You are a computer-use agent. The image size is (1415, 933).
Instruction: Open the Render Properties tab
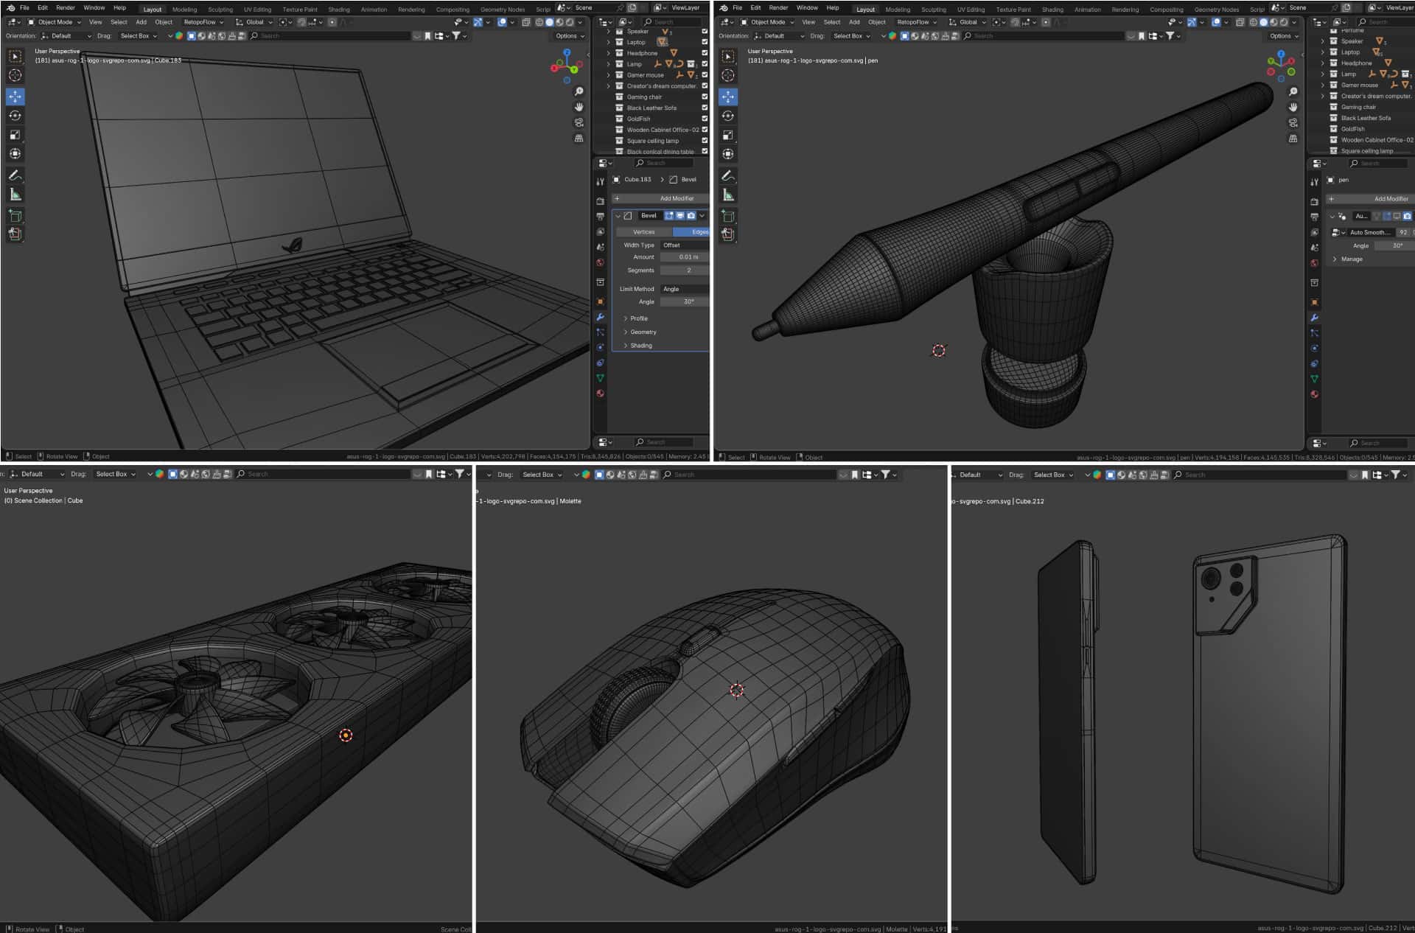[601, 200]
